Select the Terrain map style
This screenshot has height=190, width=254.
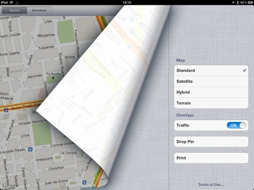point(211,103)
